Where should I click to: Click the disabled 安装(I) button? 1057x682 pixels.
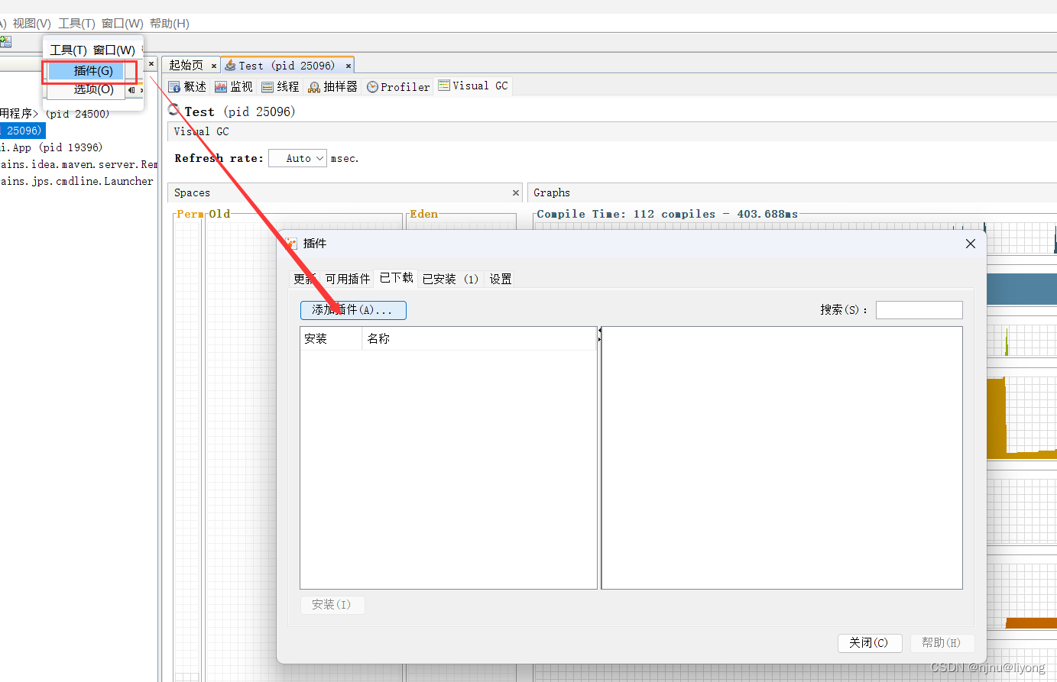(332, 604)
